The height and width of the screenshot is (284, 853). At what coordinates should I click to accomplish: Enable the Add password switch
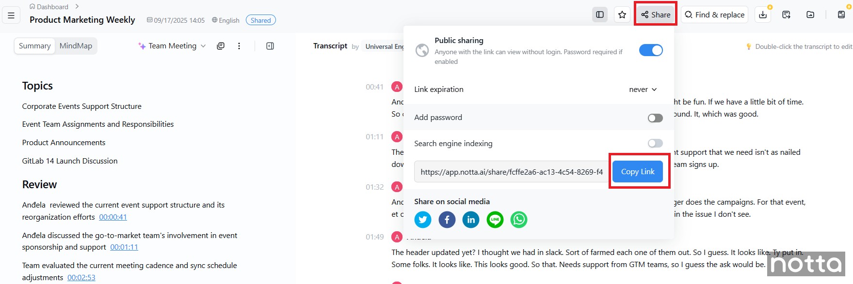click(x=655, y=118)
